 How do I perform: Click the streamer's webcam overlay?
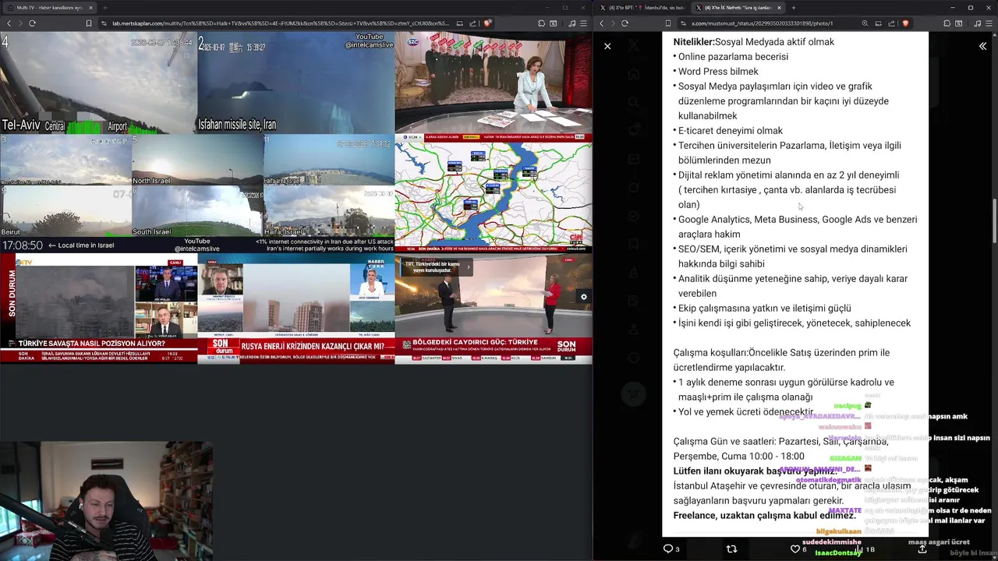[105, 501]
